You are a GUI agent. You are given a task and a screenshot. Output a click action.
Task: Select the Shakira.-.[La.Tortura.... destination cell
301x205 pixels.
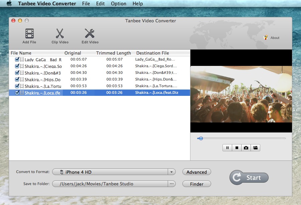(x=156, y=86)
